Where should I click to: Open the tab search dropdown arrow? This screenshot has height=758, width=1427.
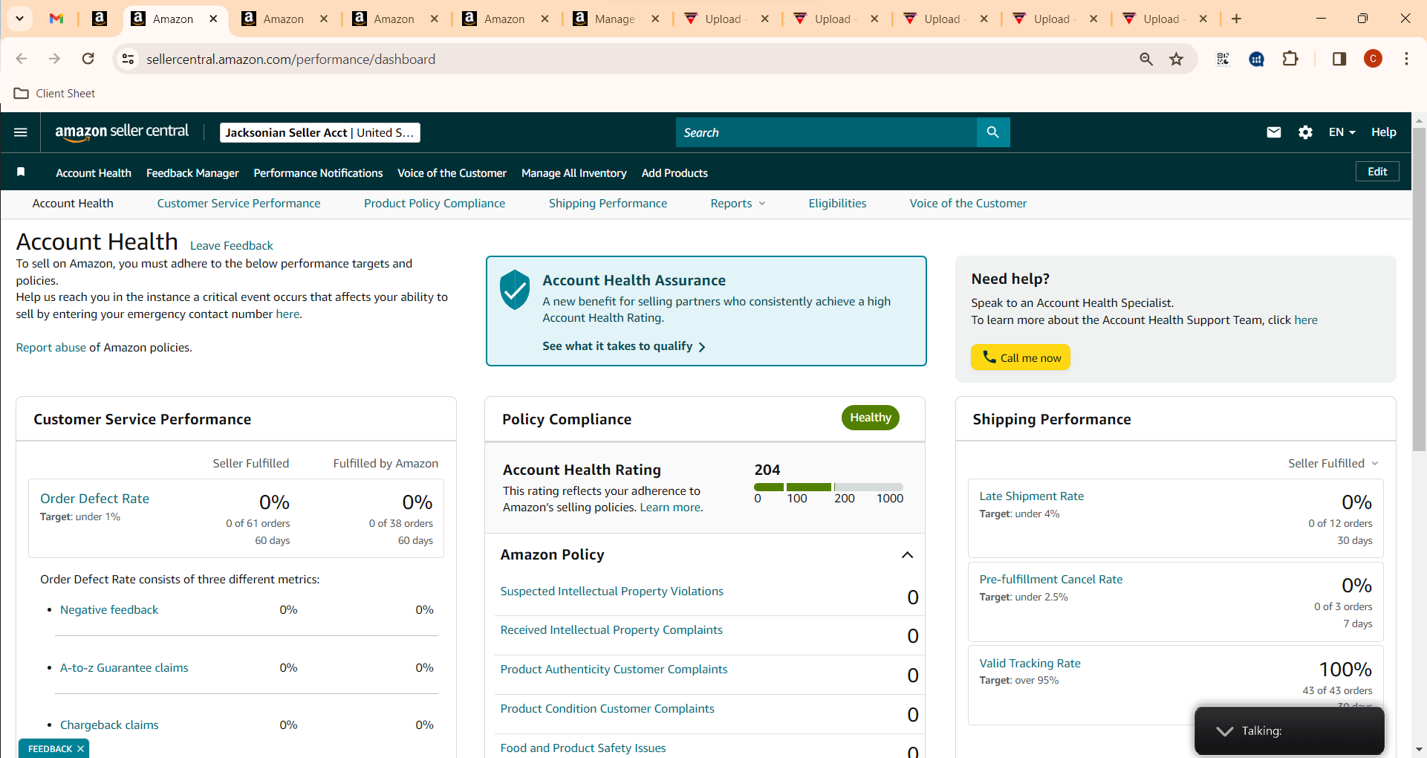[20, 19]
